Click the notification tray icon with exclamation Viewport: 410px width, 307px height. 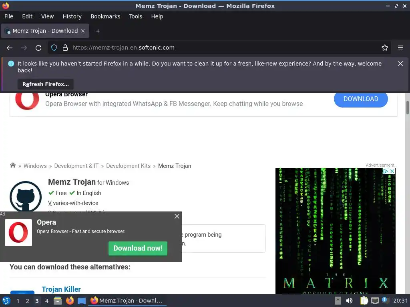coord(386,300)
